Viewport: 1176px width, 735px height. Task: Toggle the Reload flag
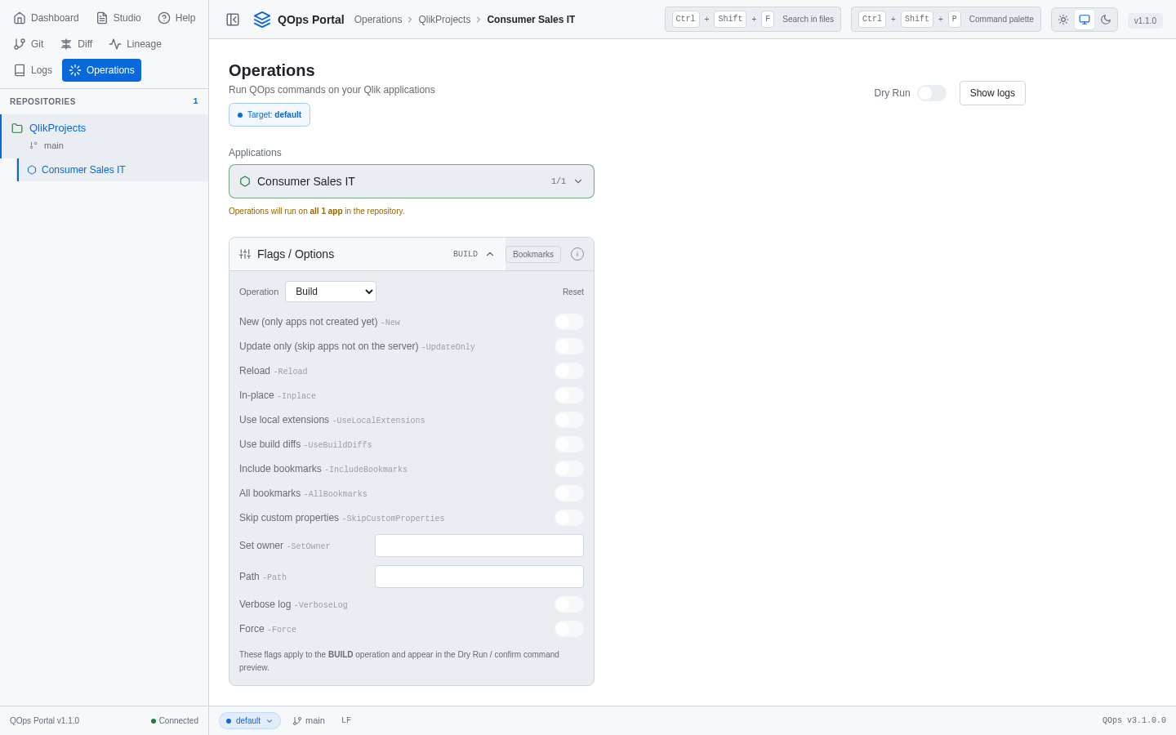click(x=569, y=371)
